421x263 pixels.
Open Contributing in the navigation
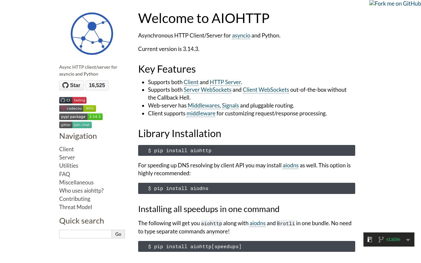coord(75,199)
